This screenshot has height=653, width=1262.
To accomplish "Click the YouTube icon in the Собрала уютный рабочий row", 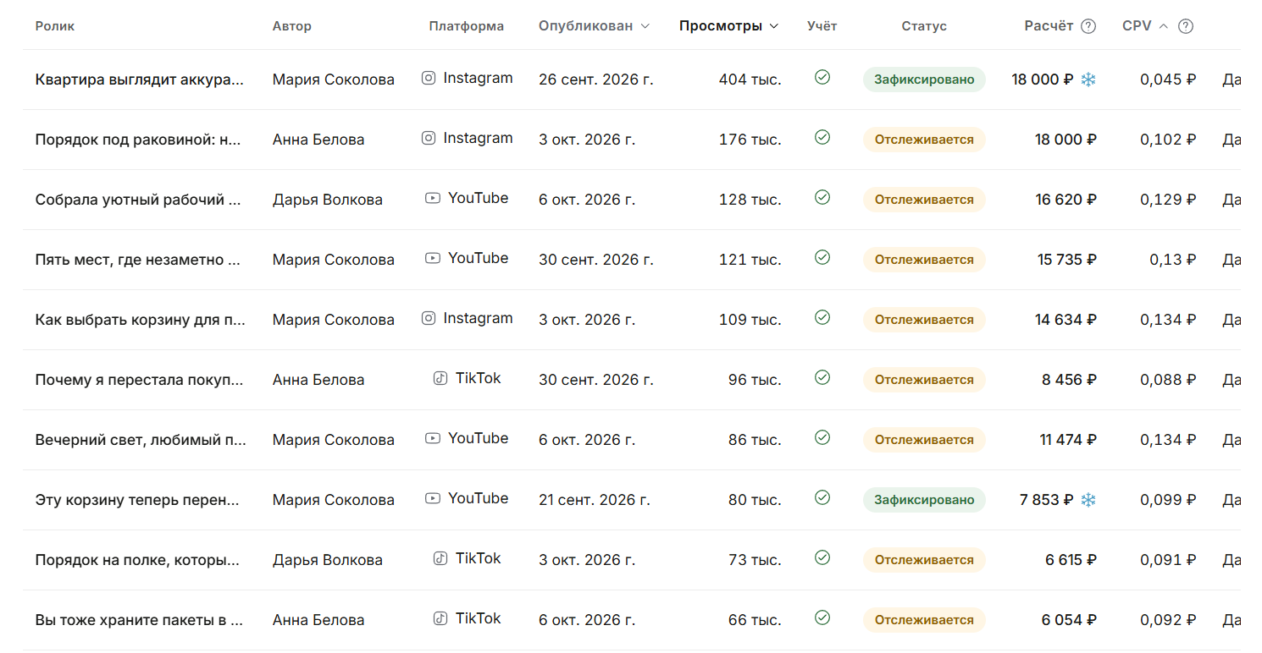I will tap(433, 198).
